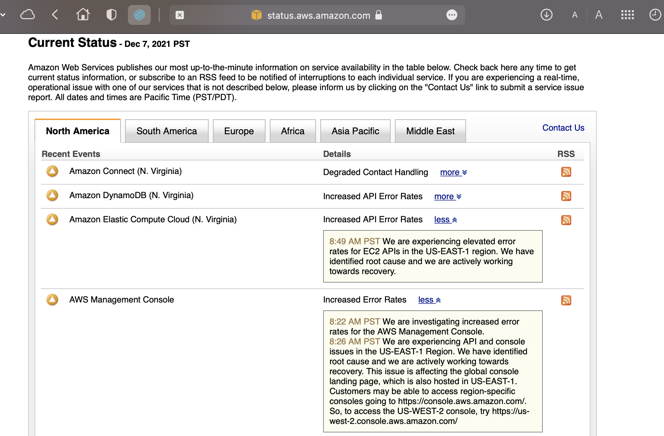
Task: Switch to the Africa tab
Action: click(293, 131)
